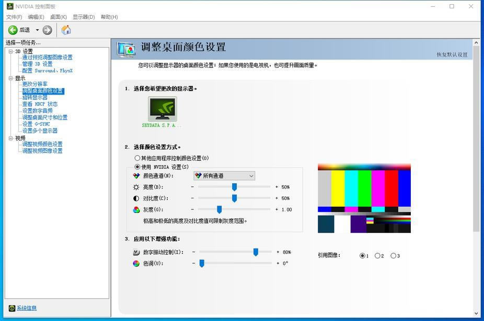
Task: Open the 显示器(D) menu
Action: click(x=84, y=17)
